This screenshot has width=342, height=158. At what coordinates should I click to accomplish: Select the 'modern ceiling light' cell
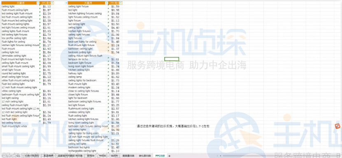coord(88,87)
